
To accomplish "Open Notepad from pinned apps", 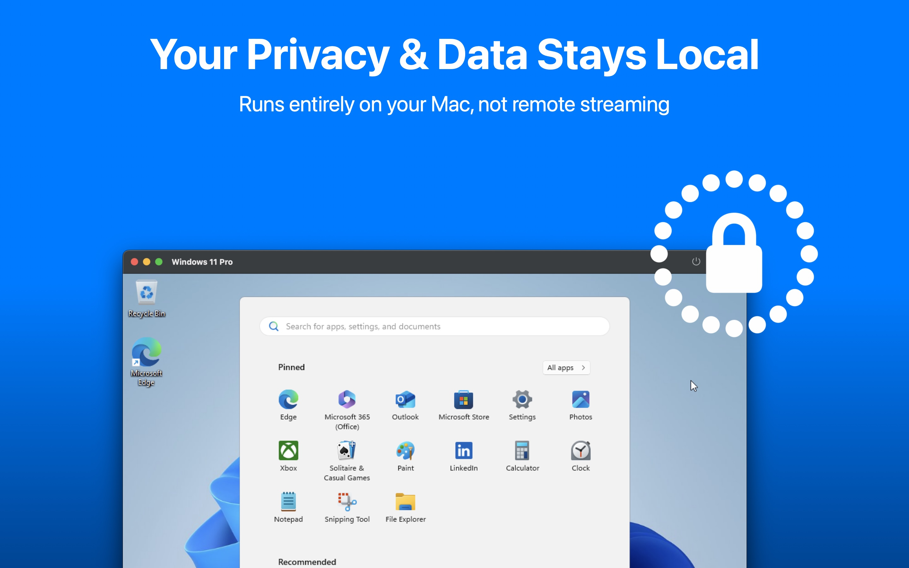I will pos(288,507).
